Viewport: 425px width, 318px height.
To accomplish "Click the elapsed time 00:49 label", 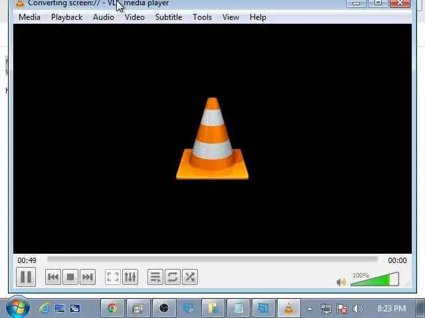I will coord(27,260).
